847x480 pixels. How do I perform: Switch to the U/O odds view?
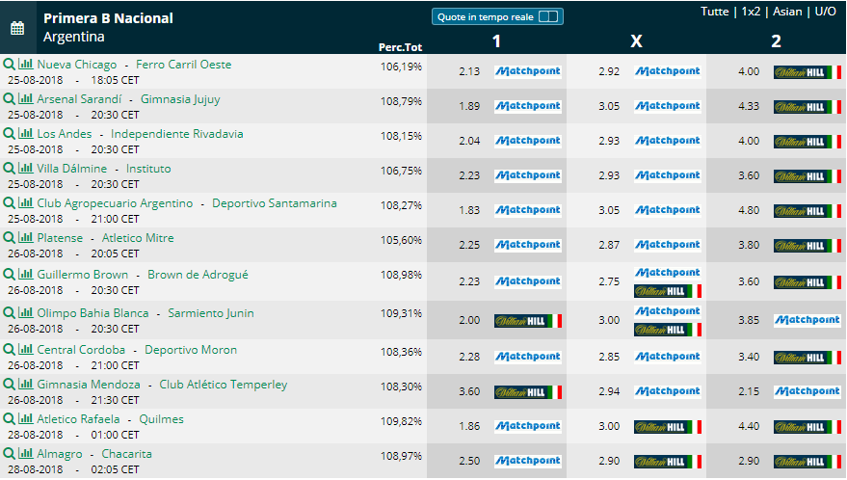(x=825, y=12)
